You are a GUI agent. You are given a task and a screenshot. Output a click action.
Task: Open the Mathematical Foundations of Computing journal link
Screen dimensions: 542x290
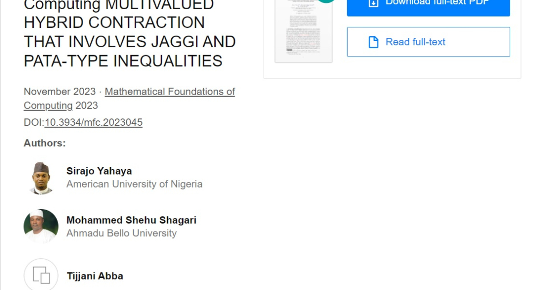pyautogui.click(x=169, y=92)
